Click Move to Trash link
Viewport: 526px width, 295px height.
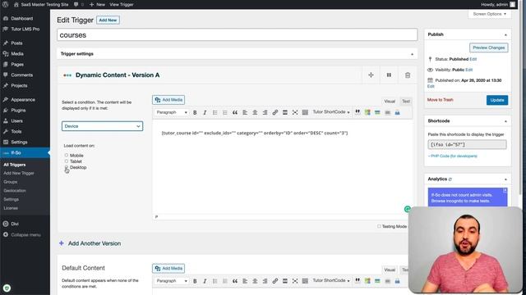tap(441, 100)
